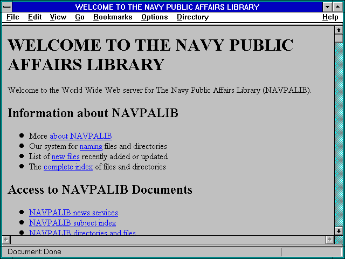Open the Help menu

330,17
